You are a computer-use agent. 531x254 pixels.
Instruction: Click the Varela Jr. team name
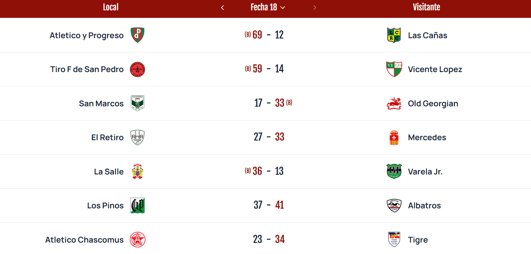[x=425, y=172]
